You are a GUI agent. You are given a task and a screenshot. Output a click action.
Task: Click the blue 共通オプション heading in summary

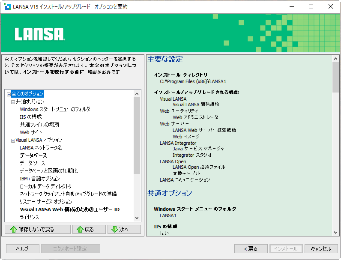(x=170, y=193)
